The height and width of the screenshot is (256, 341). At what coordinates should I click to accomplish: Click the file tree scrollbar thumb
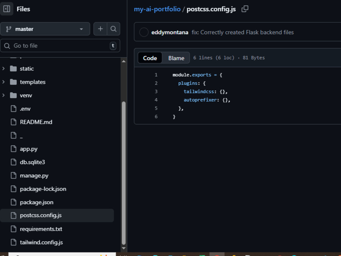click(124, 173)
